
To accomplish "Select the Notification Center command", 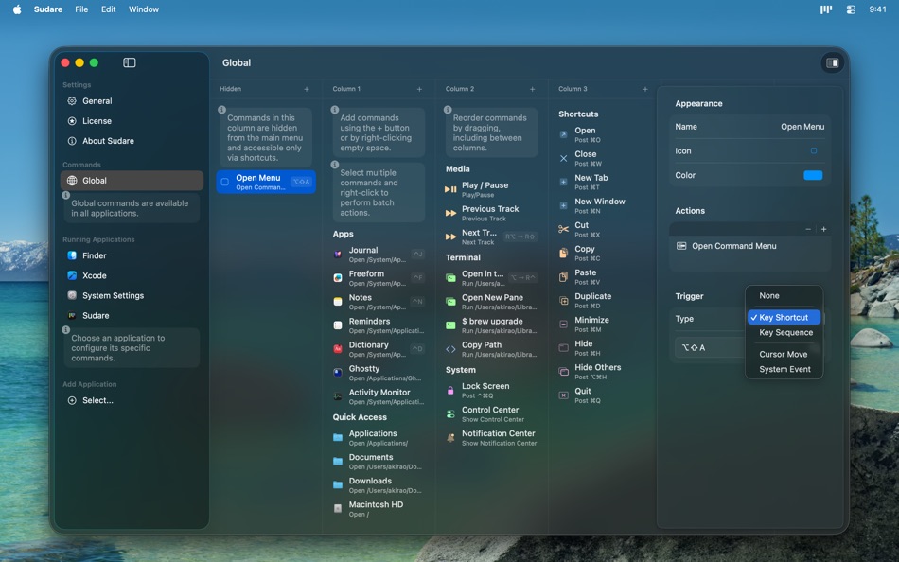I will point(491,437).
